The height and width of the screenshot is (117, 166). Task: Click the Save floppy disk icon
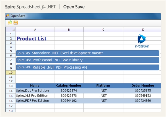tap(15, 23)
